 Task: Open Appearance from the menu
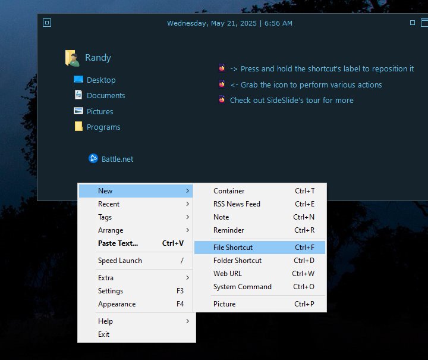(136, 304)
